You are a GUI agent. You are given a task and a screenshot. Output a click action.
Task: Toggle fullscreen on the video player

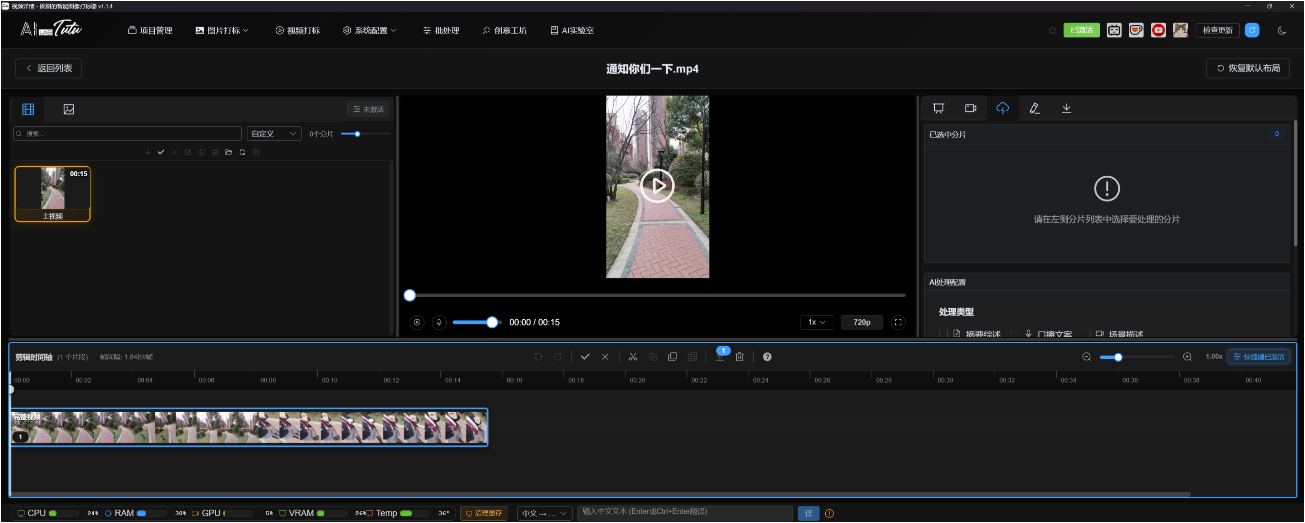click(898, 322)
